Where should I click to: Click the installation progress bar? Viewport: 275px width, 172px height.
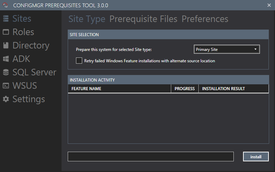(151, 157)
